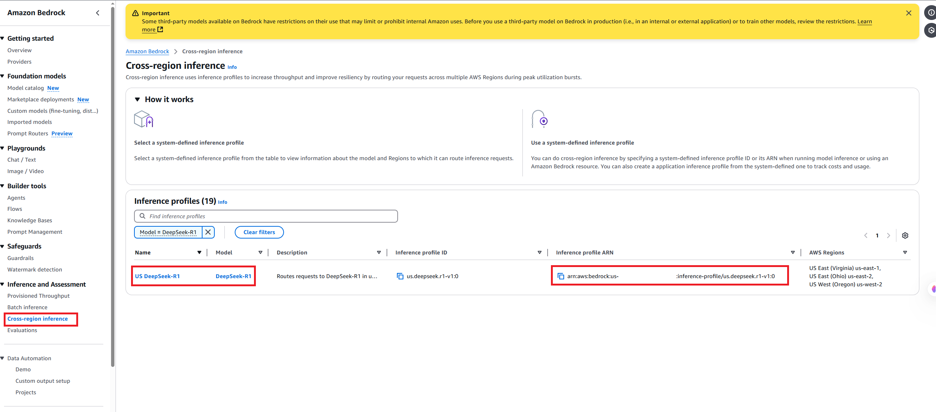Collapse the Playgrounds nav section

3,148
